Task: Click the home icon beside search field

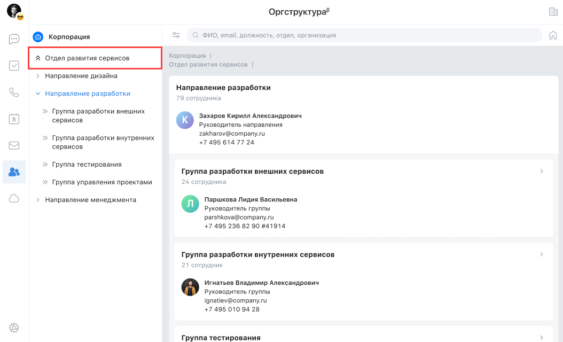Action: [x=553, y=35]
